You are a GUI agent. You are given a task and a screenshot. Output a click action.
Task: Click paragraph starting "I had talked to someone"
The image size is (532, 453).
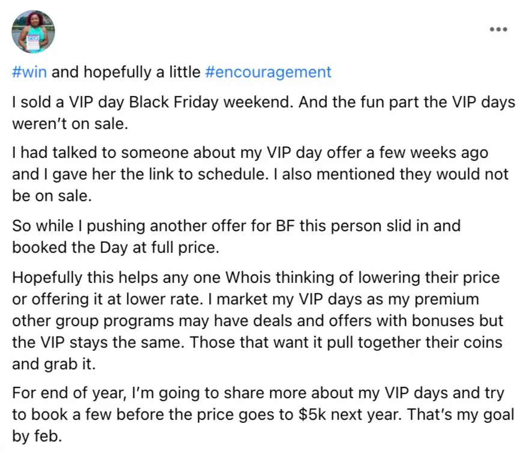[260, 174]
